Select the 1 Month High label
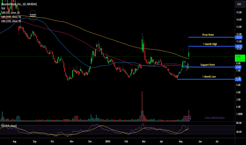 (x=210, y=44)
